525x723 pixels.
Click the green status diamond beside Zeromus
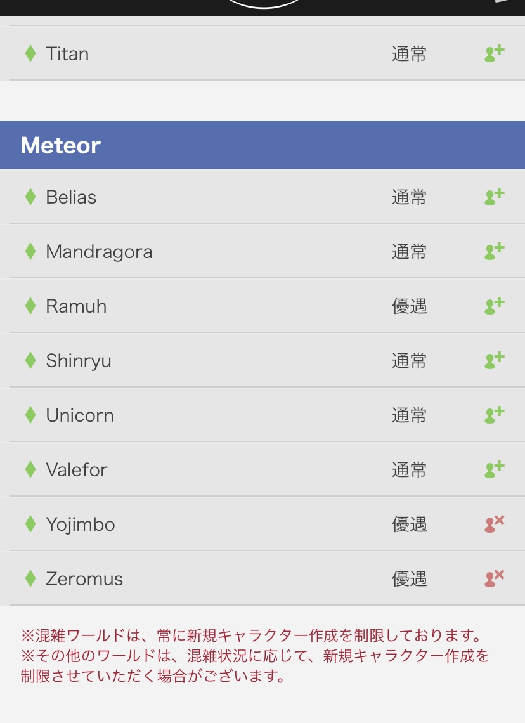(30, 578)
